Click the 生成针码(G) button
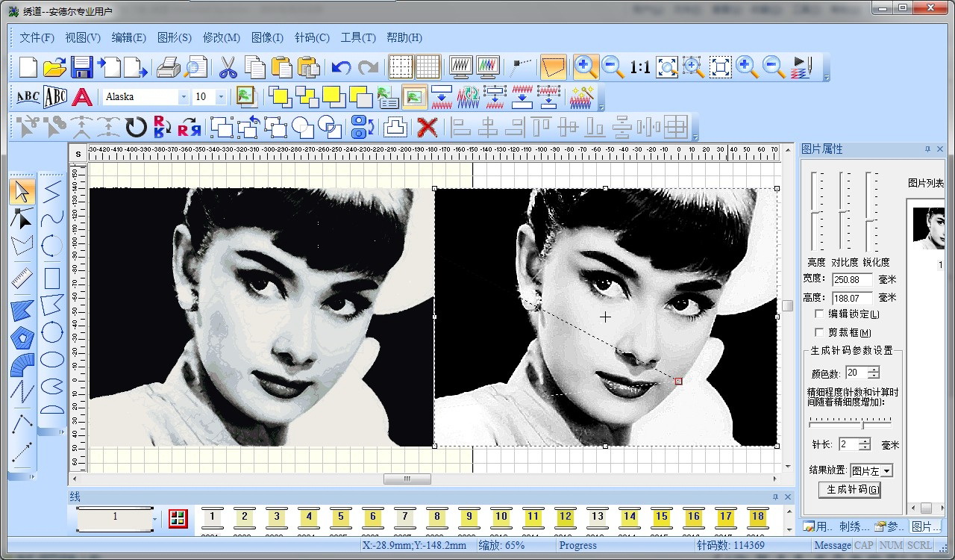This screenshot has height=560, width=955. (850, 490)
